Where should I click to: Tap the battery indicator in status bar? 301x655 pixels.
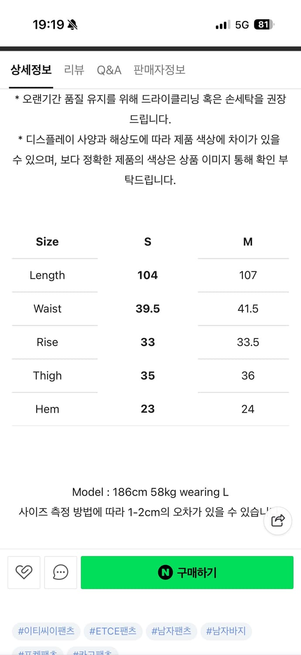pyautogui.click(x=263, y=25)
